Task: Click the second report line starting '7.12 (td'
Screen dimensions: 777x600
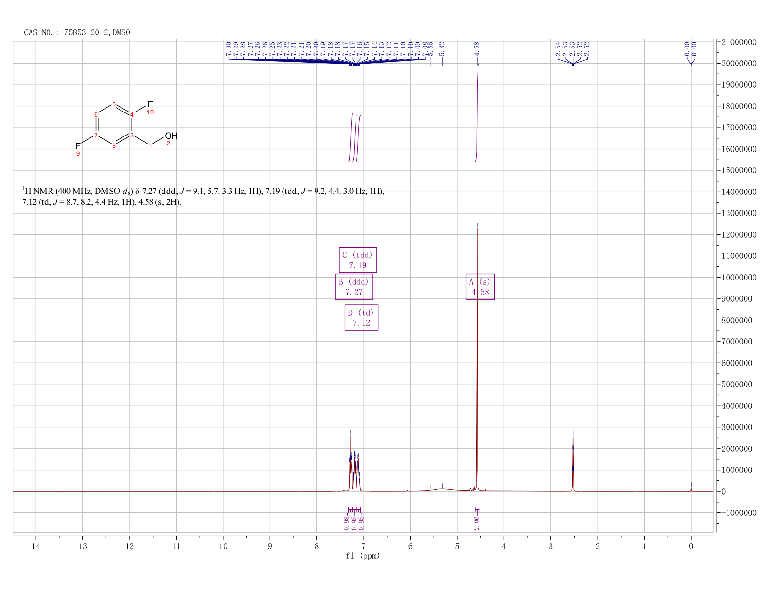Action: (x=102, y=202)
